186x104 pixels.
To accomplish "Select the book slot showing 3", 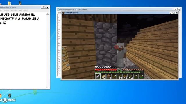I will 125,76.
